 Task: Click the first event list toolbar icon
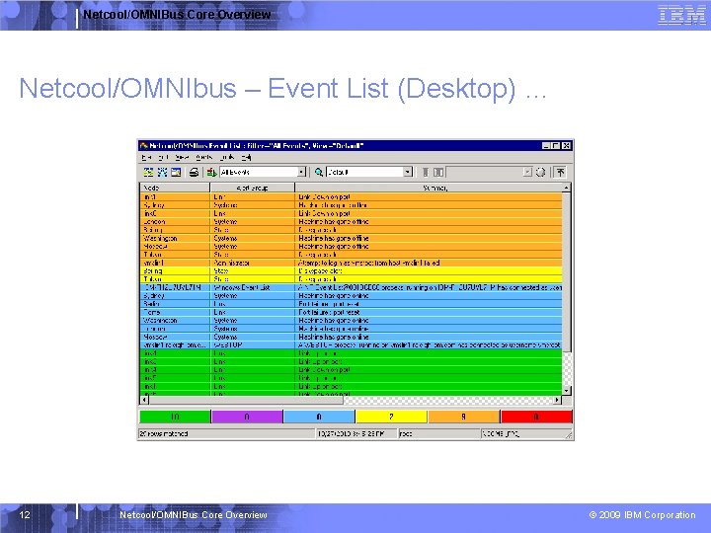click(x=148, y=172)
